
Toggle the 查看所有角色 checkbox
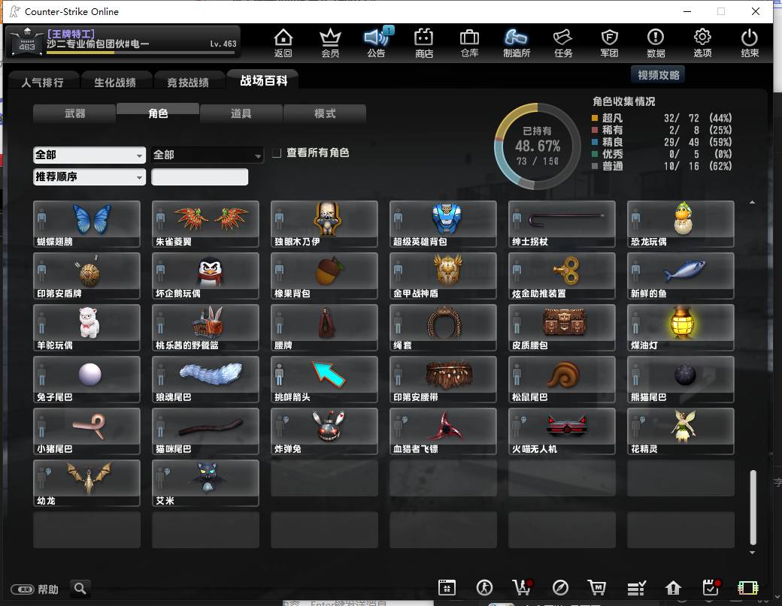(x=277, y=153)
